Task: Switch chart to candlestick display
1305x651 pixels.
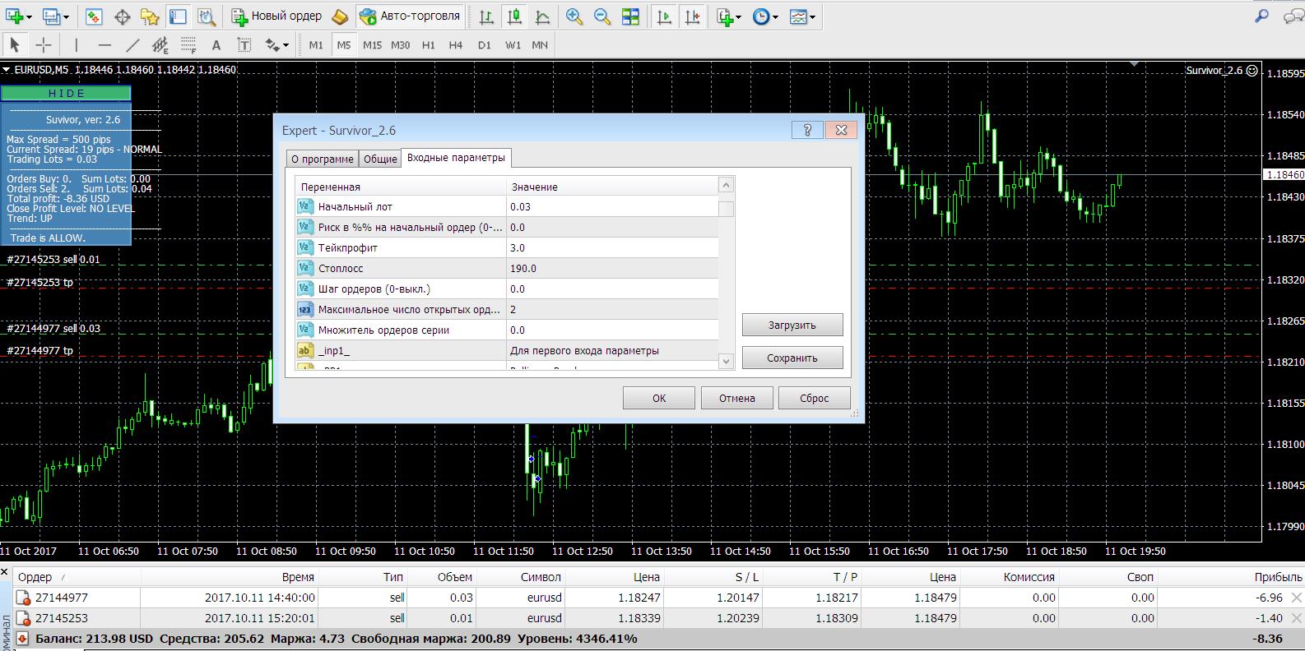Action: [515, 16]
